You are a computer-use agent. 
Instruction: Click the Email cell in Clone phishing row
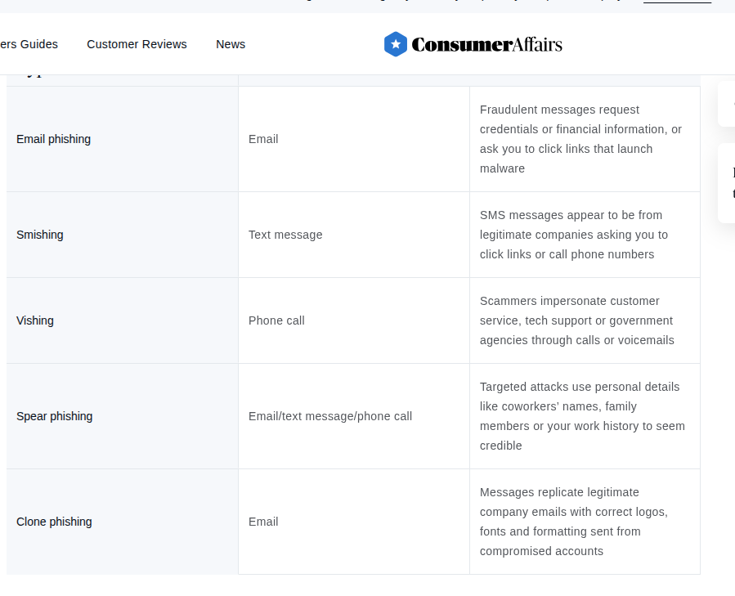pyautogui.click(x=263, y=522)
